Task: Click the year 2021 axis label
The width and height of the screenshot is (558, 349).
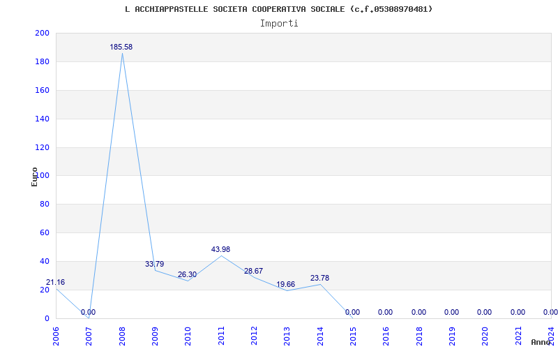Action: click(518, 336)
